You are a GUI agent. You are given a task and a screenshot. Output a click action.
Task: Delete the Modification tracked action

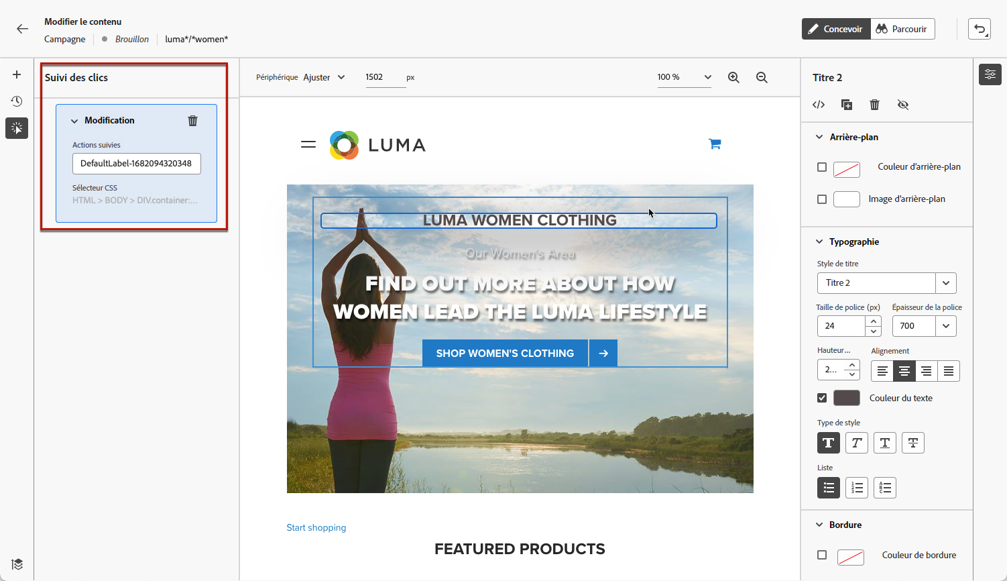[x=192, y=121]
